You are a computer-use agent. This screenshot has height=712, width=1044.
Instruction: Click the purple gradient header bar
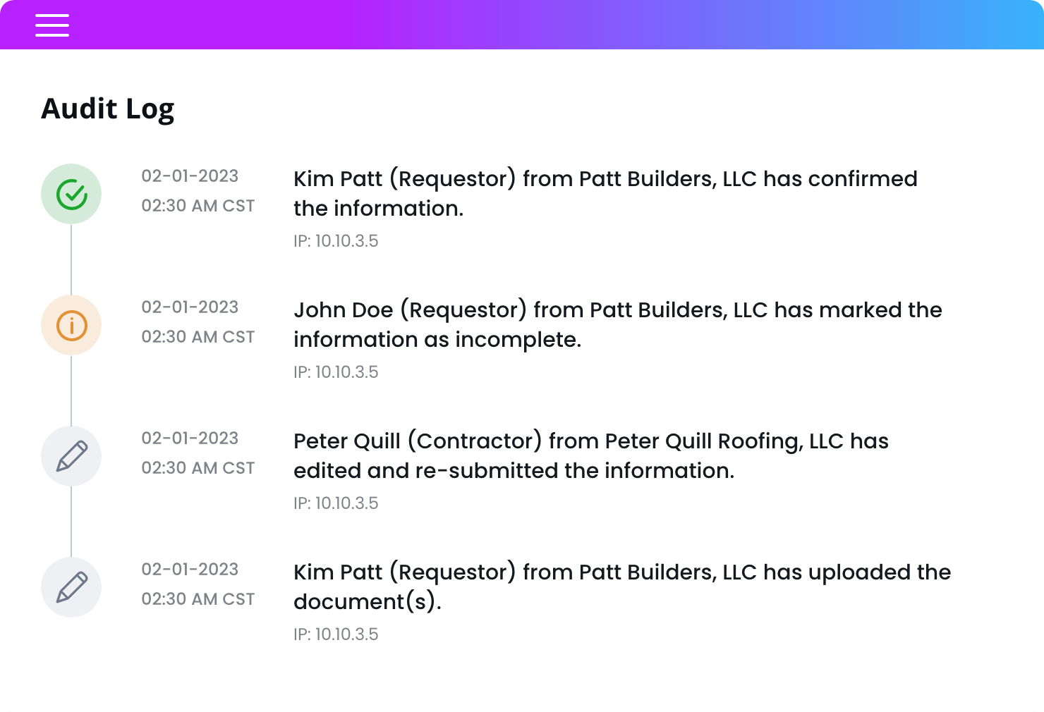(x=522, y=25)
